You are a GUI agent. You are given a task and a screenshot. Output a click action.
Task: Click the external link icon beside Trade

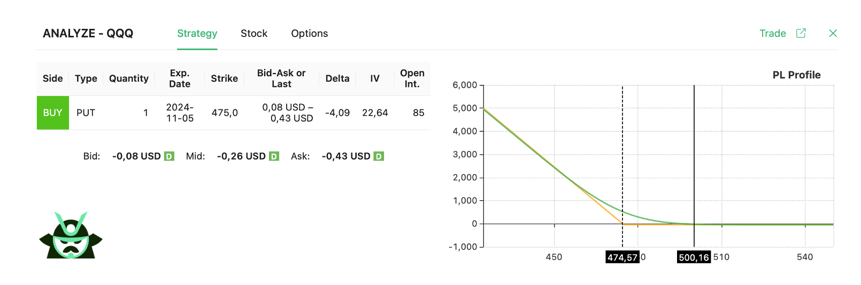tap(801, 33)
